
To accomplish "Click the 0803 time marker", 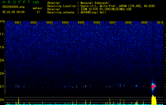I will [x=50, y=23].
